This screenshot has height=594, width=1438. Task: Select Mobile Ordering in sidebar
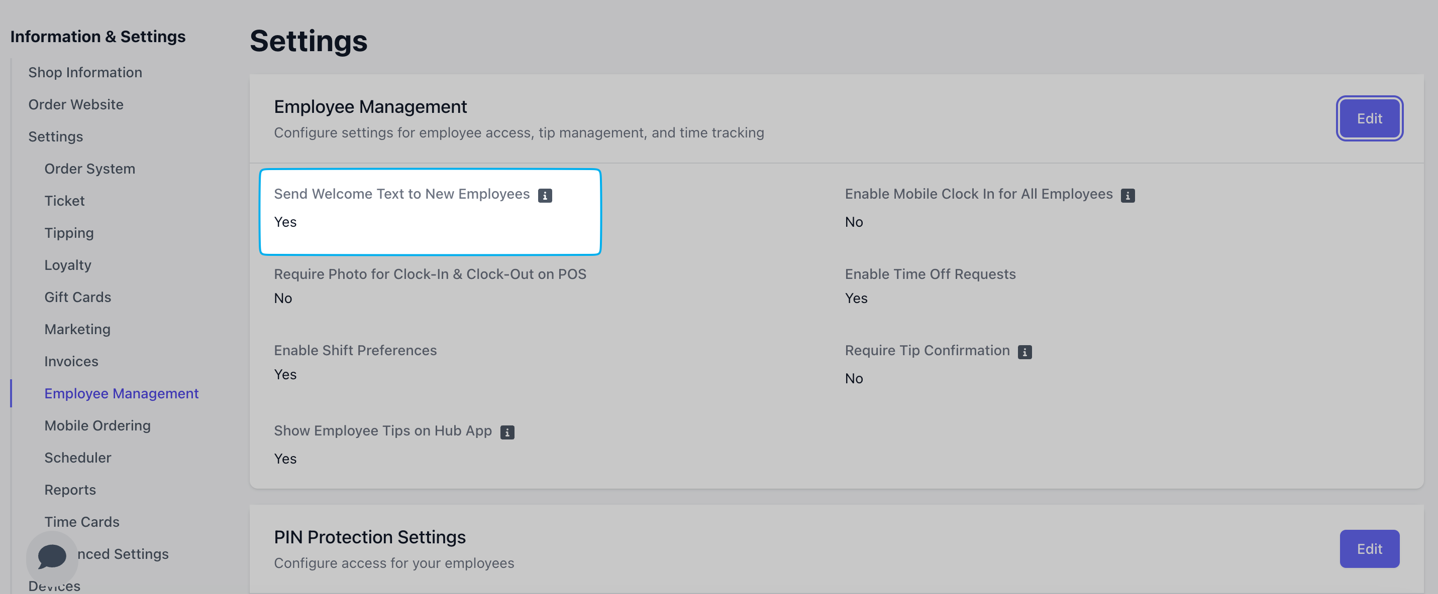(x=97, y=425)
